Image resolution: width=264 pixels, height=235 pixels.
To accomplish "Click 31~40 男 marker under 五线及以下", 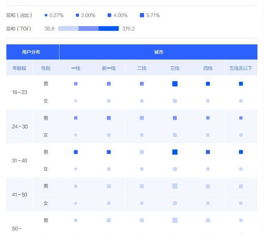I will (241, 152).
